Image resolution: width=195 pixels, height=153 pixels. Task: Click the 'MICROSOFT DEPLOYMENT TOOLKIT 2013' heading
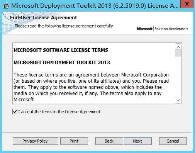(x=62, y=63)
